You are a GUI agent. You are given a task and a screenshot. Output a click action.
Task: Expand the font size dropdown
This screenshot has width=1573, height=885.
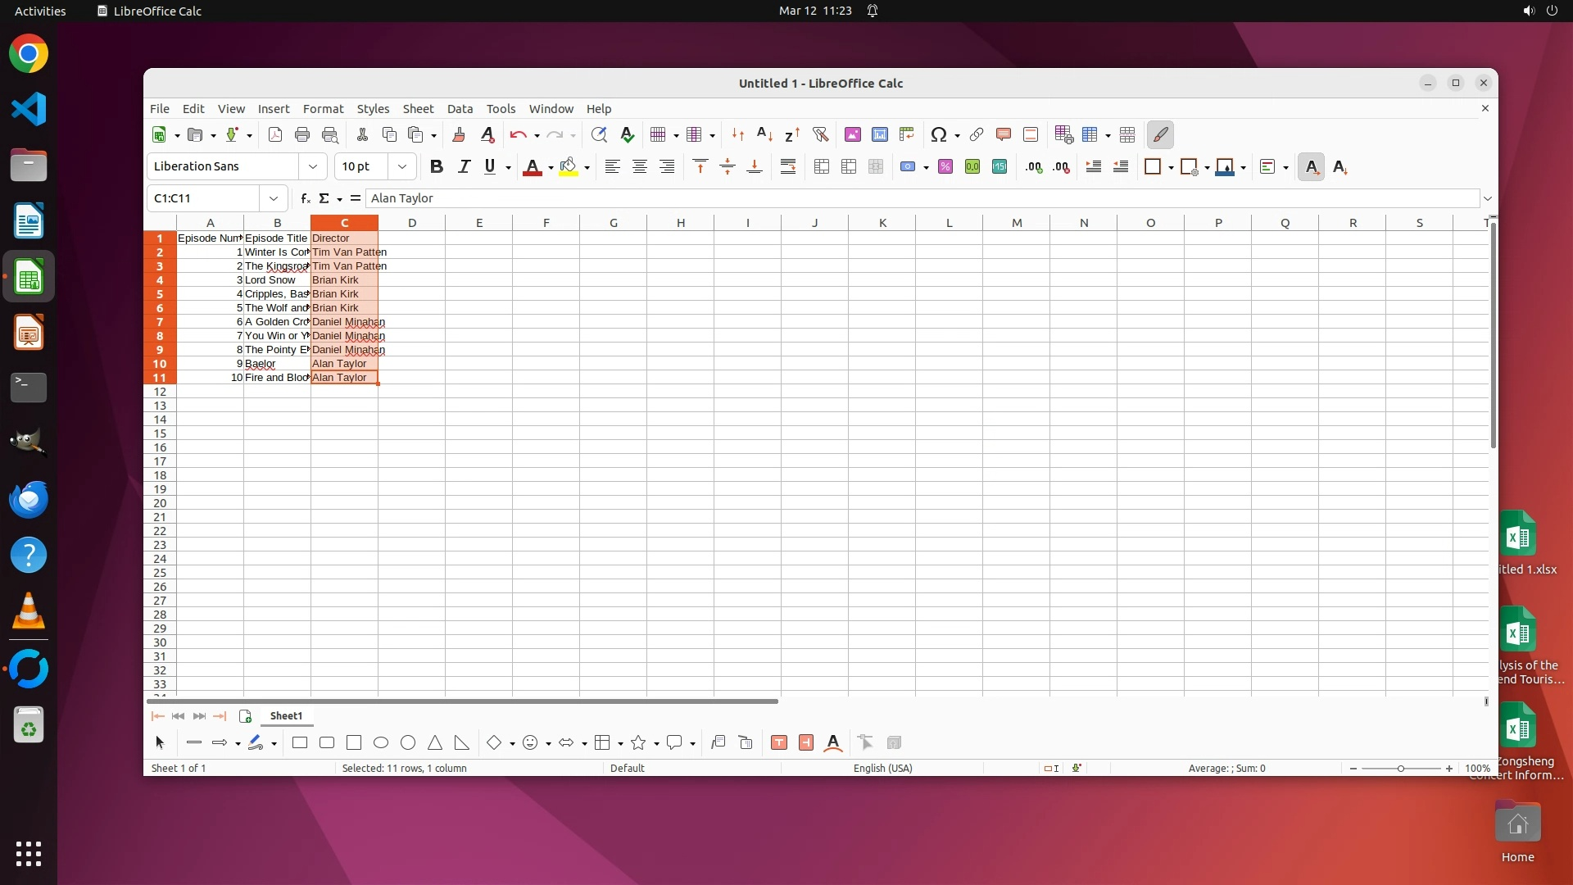[x=402, y=166]
